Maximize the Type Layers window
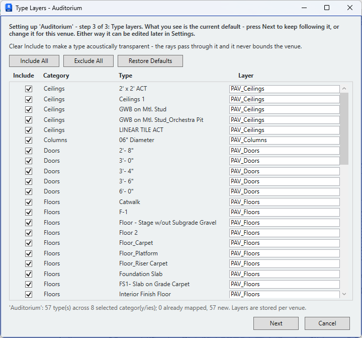The image size is (362, 338). tap(327, 8)
